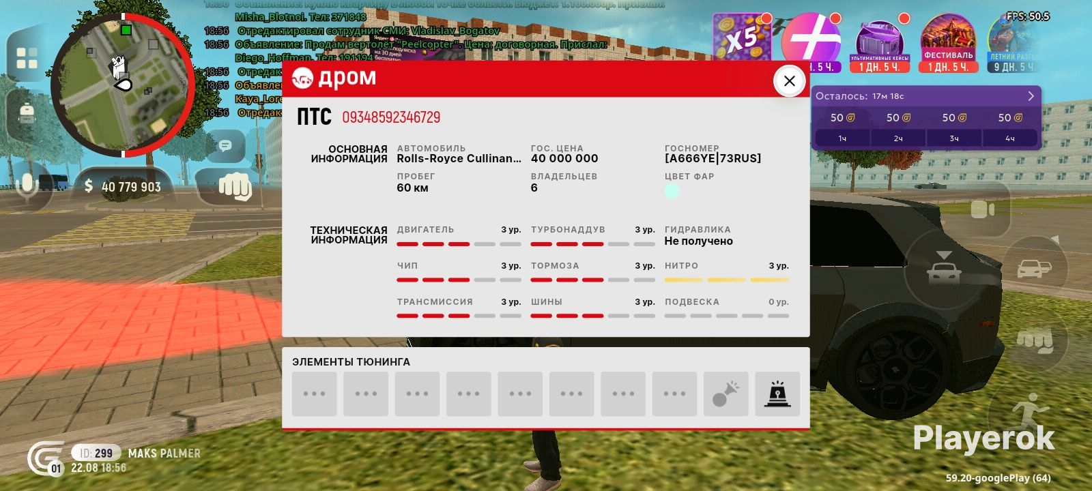Tap the fist icon beside the money
The width and height of the screenshot is (1092, 491).
pyautogui.click(x=234, y=185)
